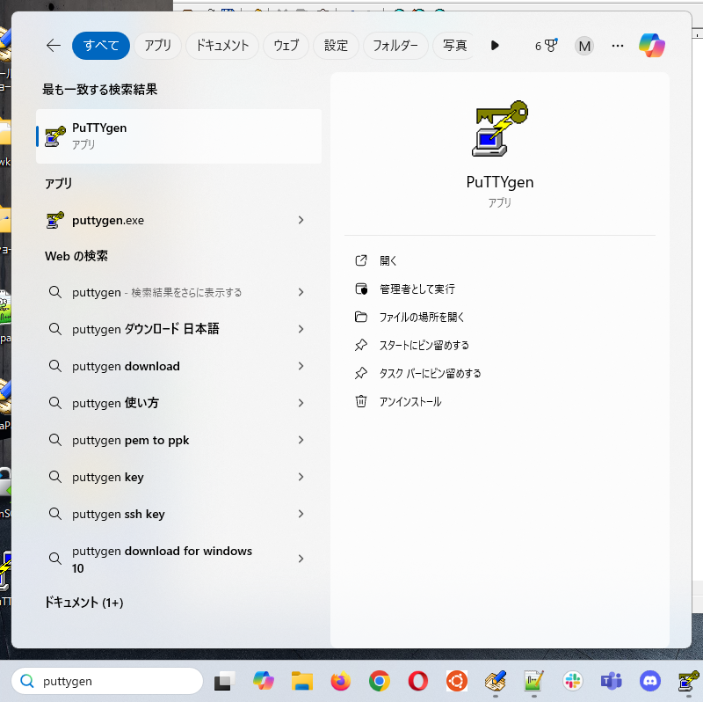Viewport: 703px width, 702px height.
Task: Open Copilot from the taskbar
Action: (263, 681)
